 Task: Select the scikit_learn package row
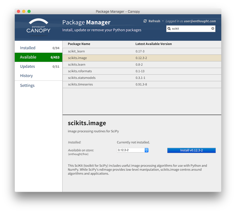click(x=142, y=51)
